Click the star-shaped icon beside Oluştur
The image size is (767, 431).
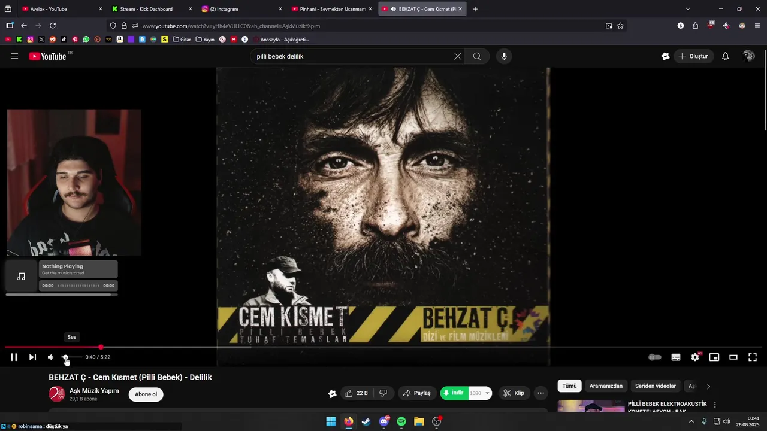tap(665, 56)
